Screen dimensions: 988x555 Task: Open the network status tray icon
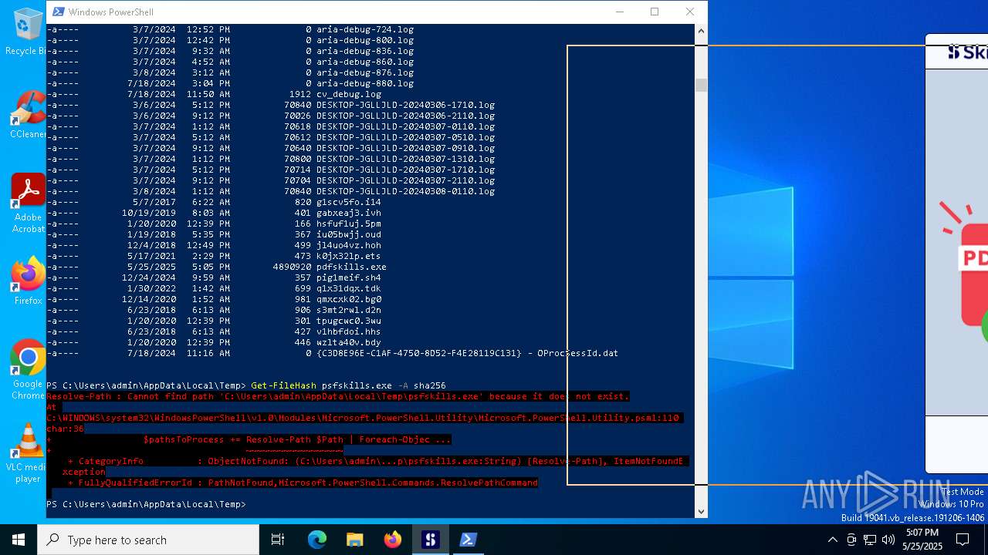coord(870,540)
